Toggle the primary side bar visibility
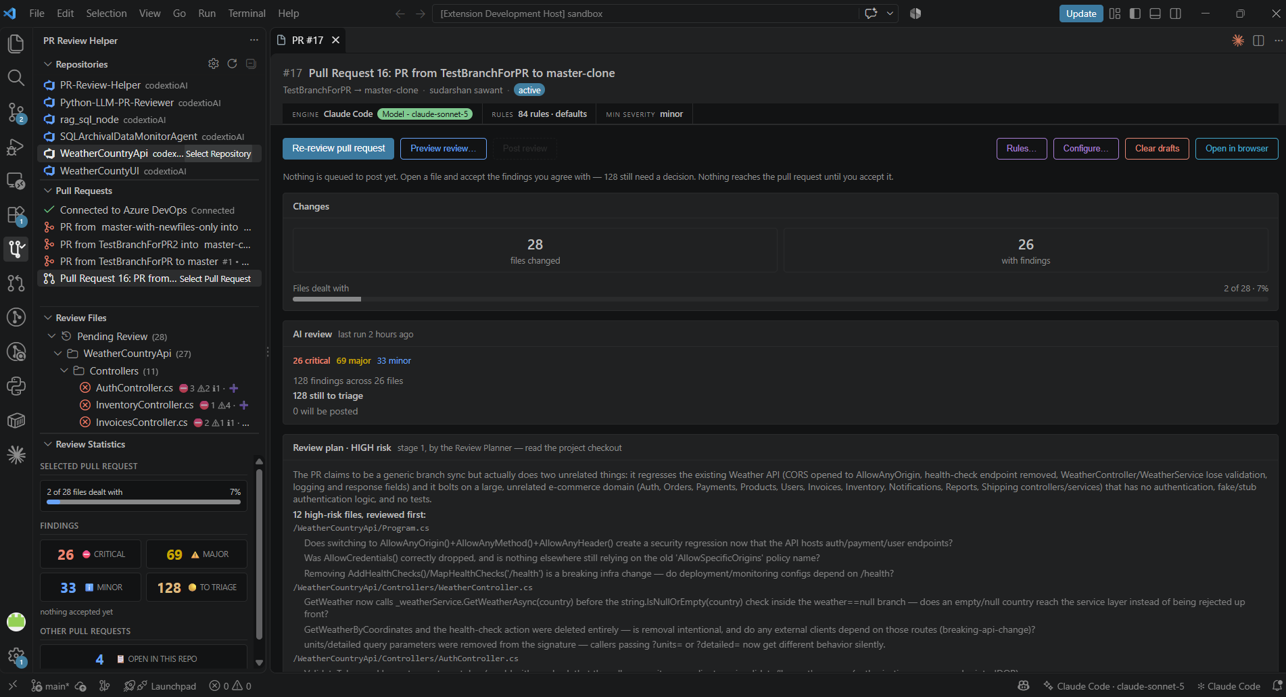 [1135, 14]
